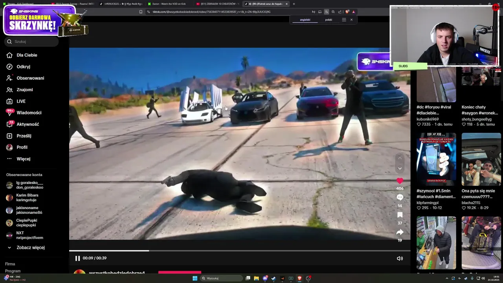503x283 pixels.
Task: Click the share page icon in address bar
Action: [340, 12]
